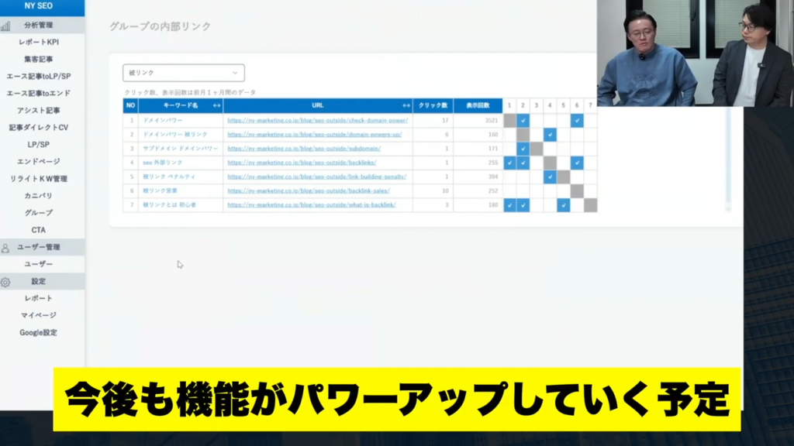Uncheck row 1 checkbox under column 2
Screen dimensions: 794x446
pyautogui.click(x=523, y=121)
